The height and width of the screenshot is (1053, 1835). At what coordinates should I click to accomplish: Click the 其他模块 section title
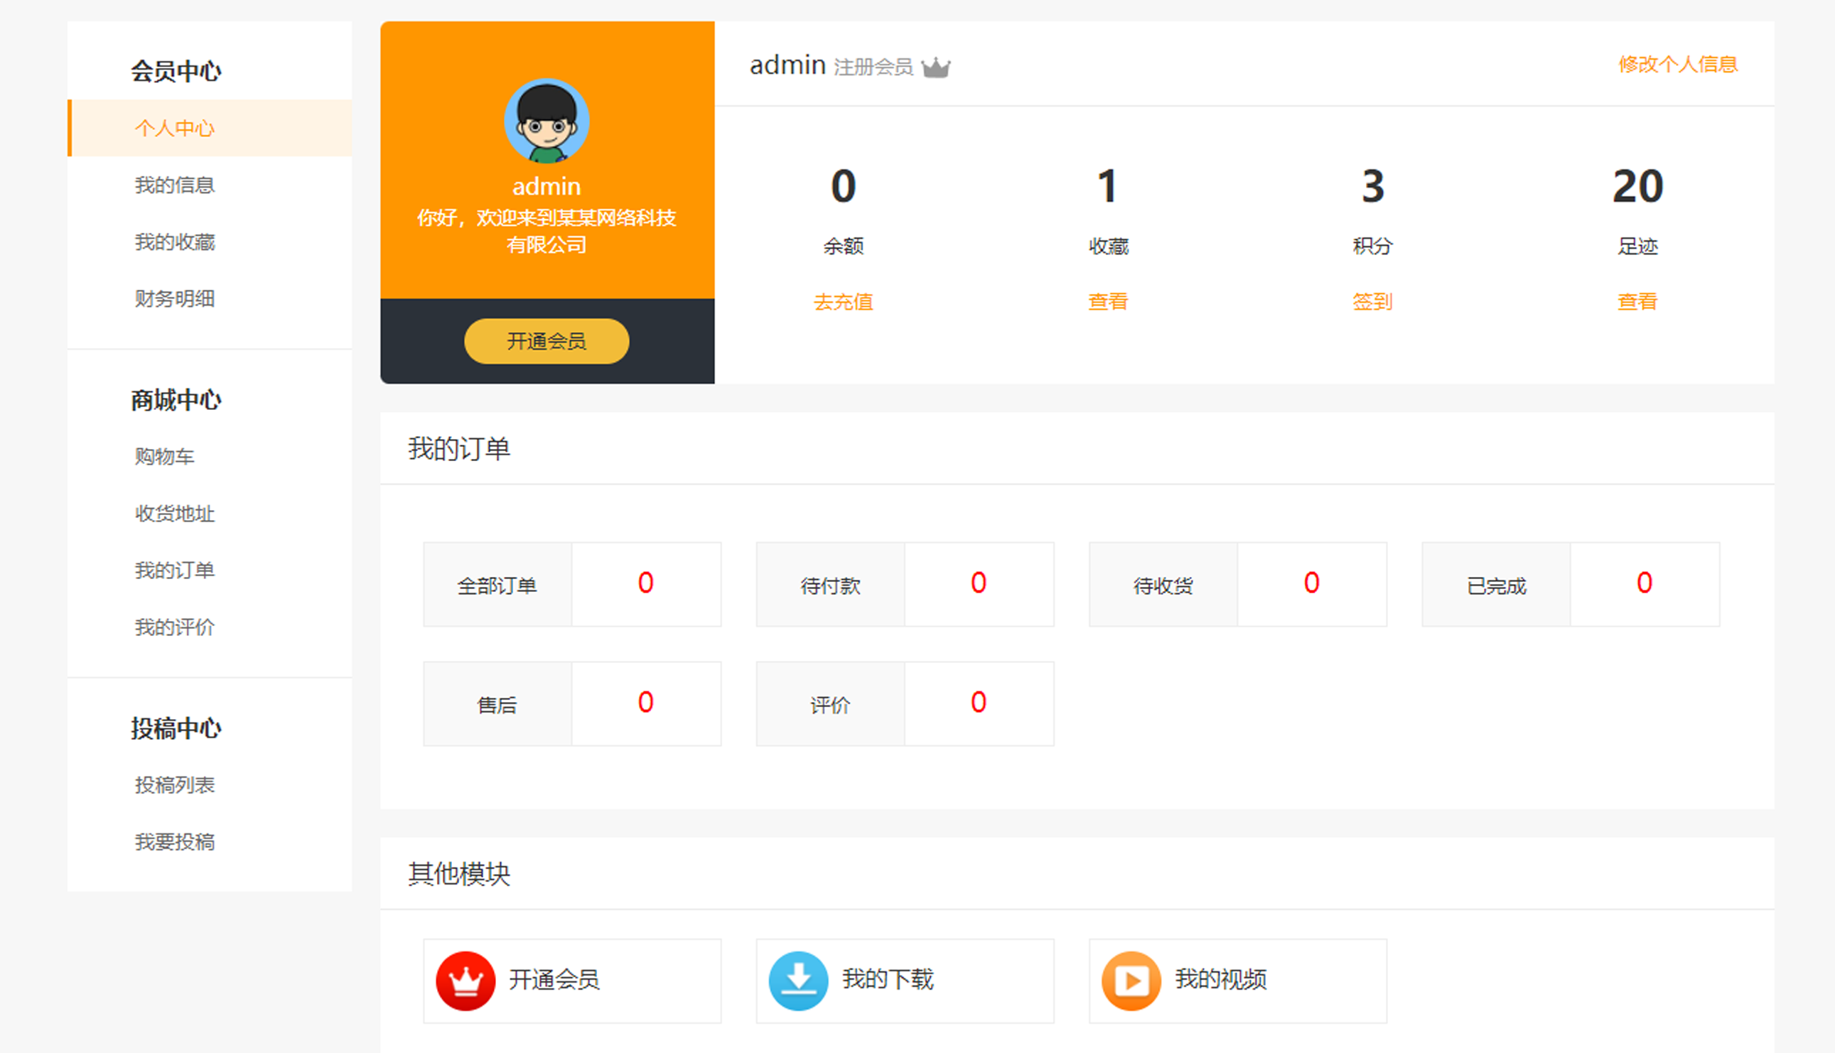[459, 875]
